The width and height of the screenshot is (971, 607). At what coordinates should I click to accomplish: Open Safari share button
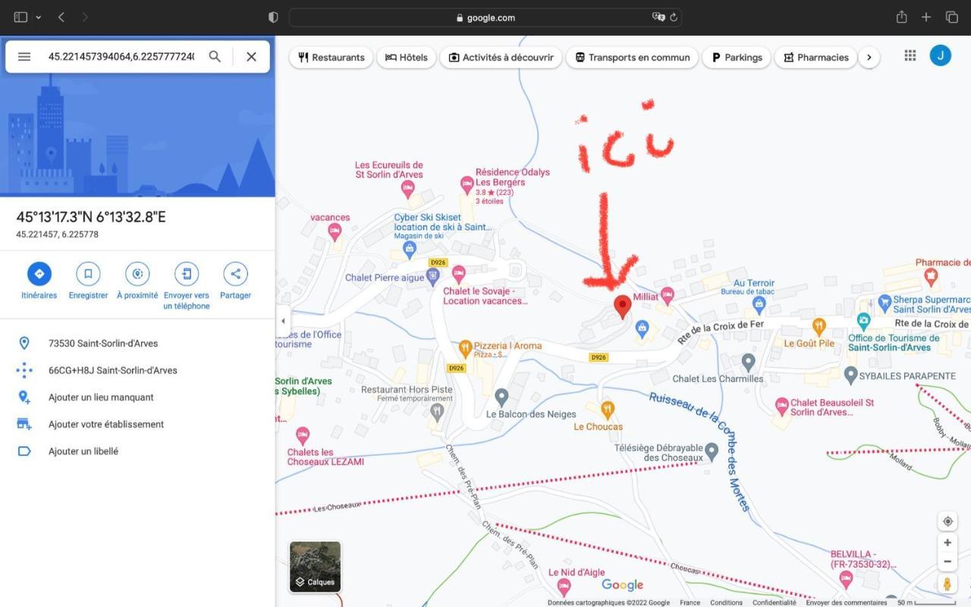(901, 17)
